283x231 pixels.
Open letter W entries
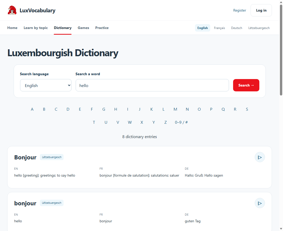(130, 122)
